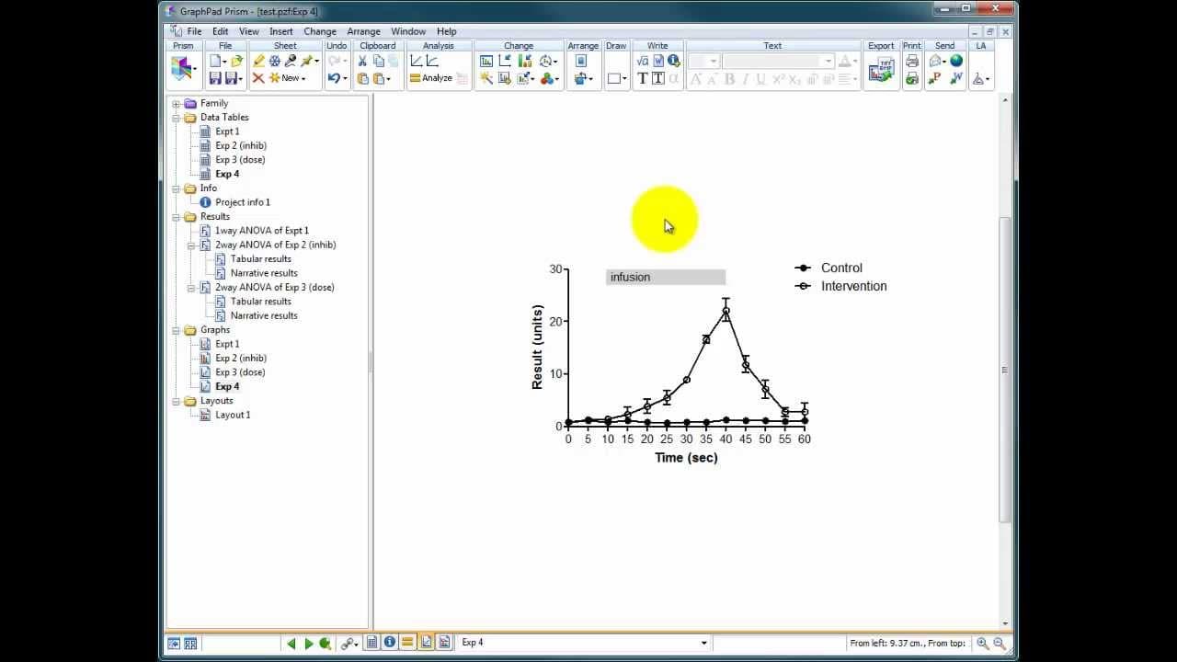Open the Arrange menu
1177x662 pixels.
click(363, 31)
